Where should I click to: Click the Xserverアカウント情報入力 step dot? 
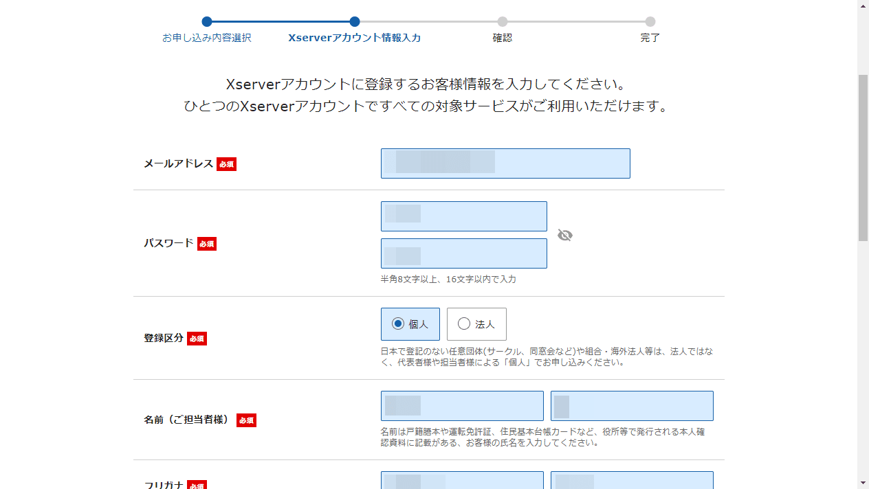[x=355, y=21]
